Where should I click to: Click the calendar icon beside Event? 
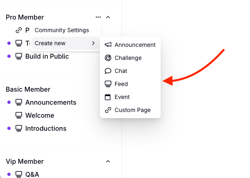[x=108, y=97]
